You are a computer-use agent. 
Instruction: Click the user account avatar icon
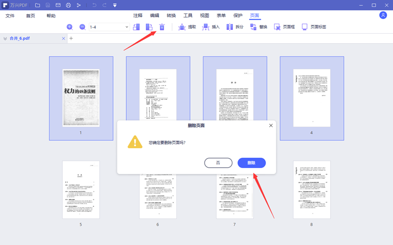click(383, 16)
